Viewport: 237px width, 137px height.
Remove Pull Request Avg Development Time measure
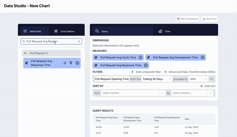click(203, 57)
